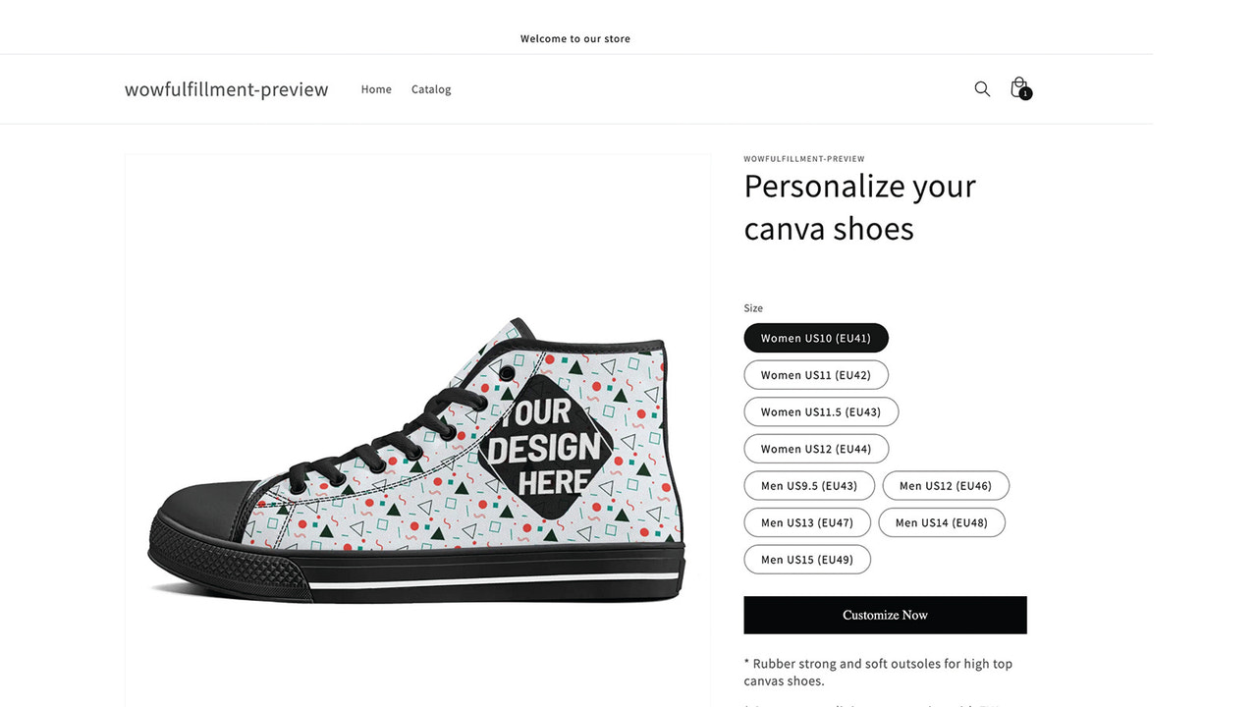The image size is (1257, 707).
Task: Click the canvas shoe product image
Action: 417,432
